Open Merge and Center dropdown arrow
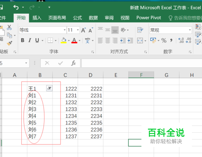202x157 pixels. [145, 40]
